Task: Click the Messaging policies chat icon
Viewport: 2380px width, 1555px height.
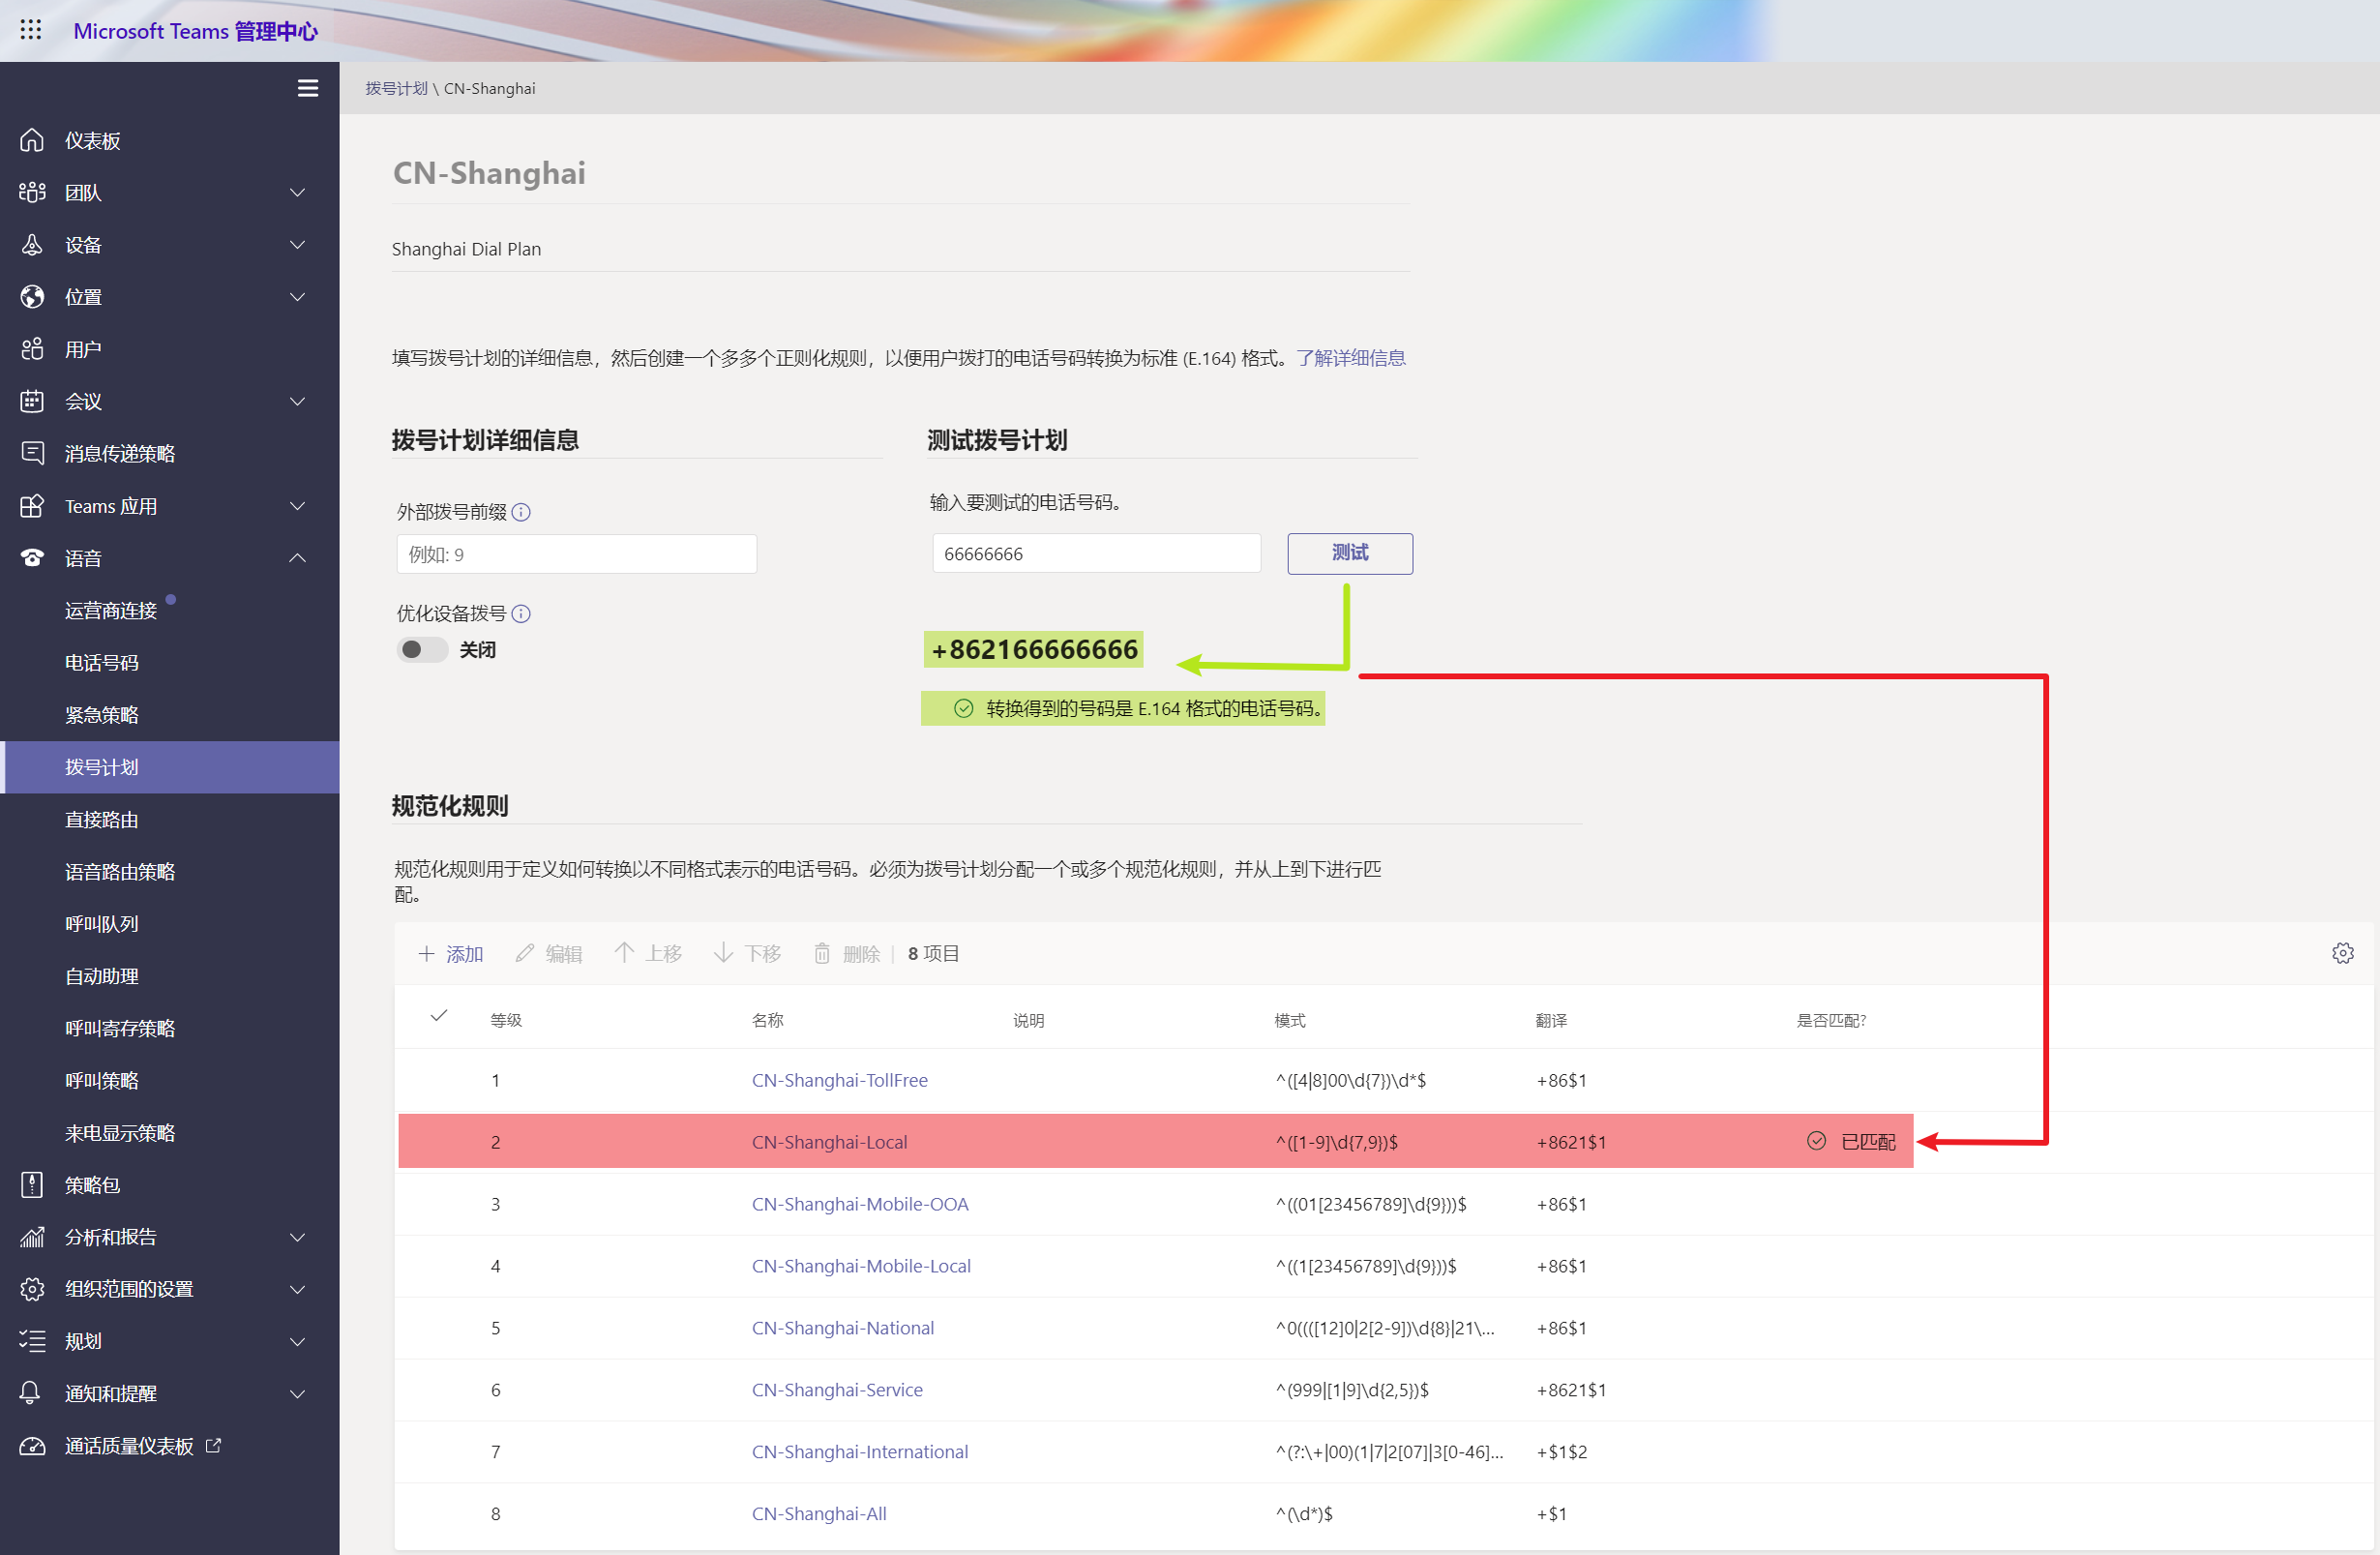Action: point(32,453)
